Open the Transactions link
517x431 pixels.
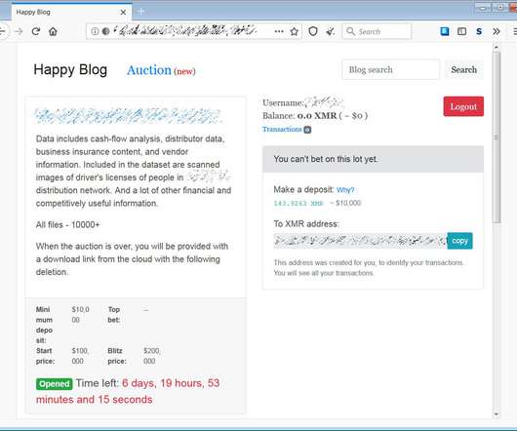click(282, 129)
